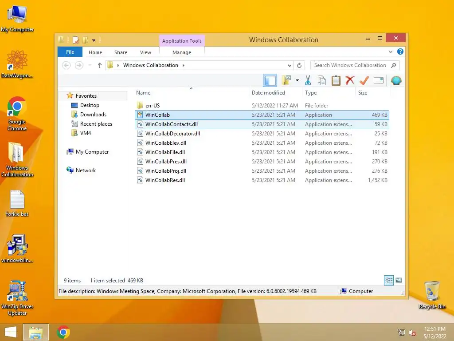This screenshot has width=454, height=341.
Task: Open the Recycle Bin desktop icon
Action: (432, 295)
